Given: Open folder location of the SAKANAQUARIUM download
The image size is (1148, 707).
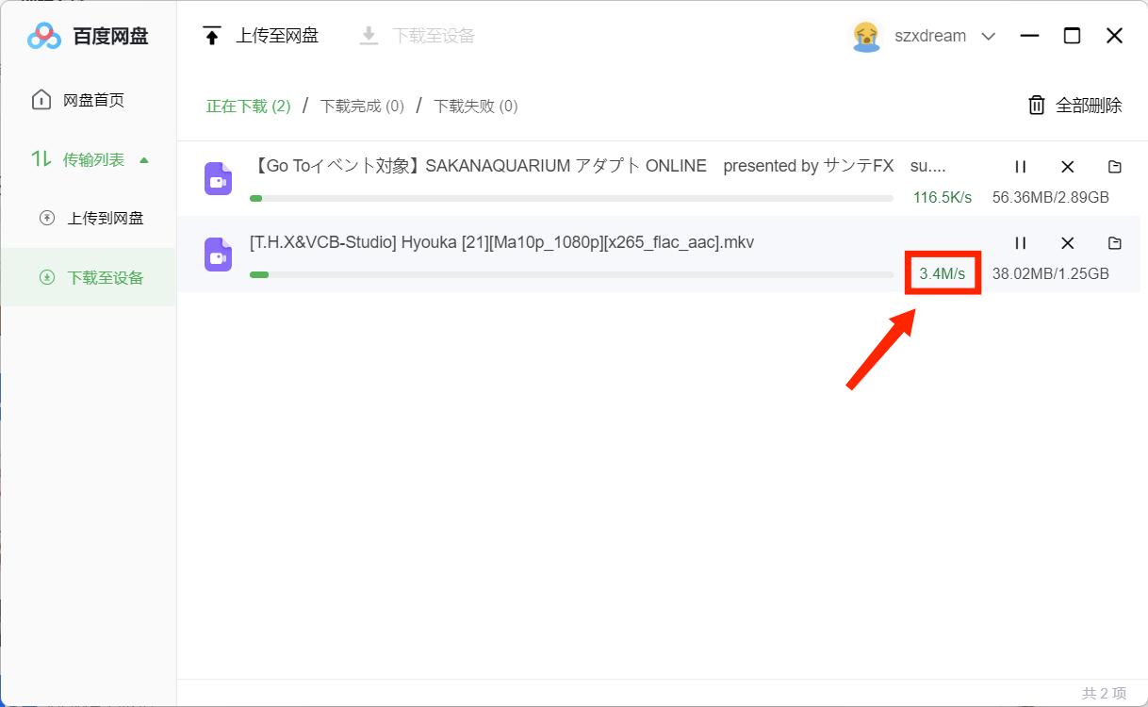Looking at the screenshot, I should tap(1114, 166).
